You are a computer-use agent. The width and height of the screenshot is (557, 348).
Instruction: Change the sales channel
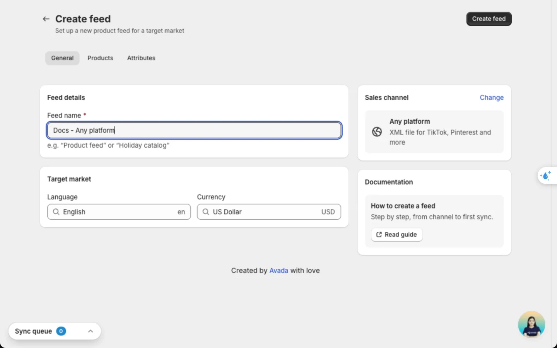tap(492, 97)
